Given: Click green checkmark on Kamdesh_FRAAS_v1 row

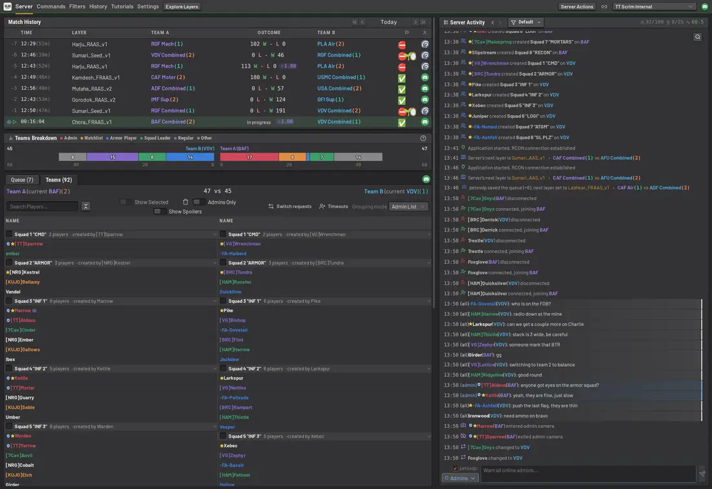Looking at the screenshot, I should point(402,78).
